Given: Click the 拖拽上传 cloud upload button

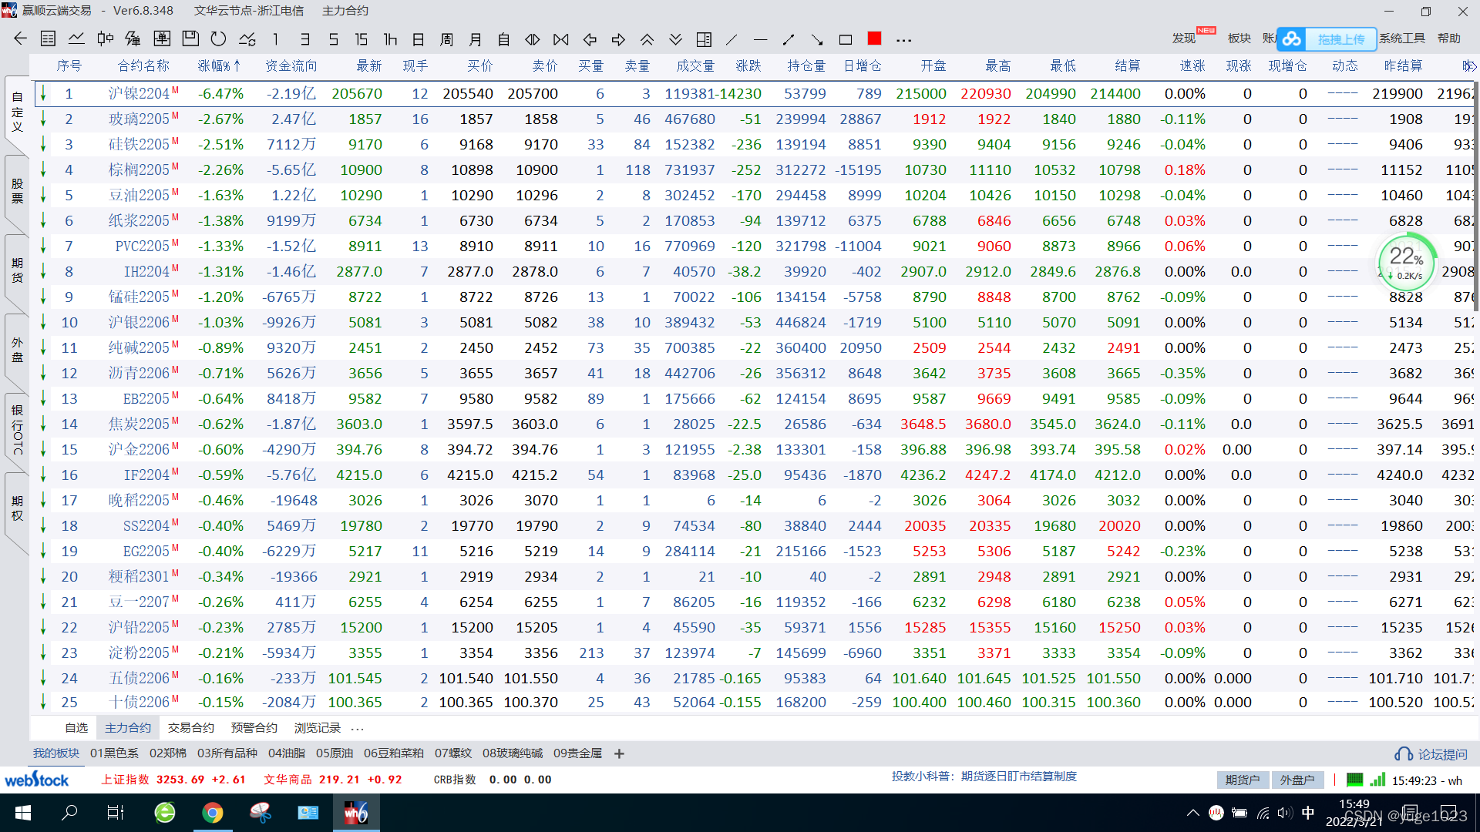Looking at the screenshot, I should pos(1327,39).
